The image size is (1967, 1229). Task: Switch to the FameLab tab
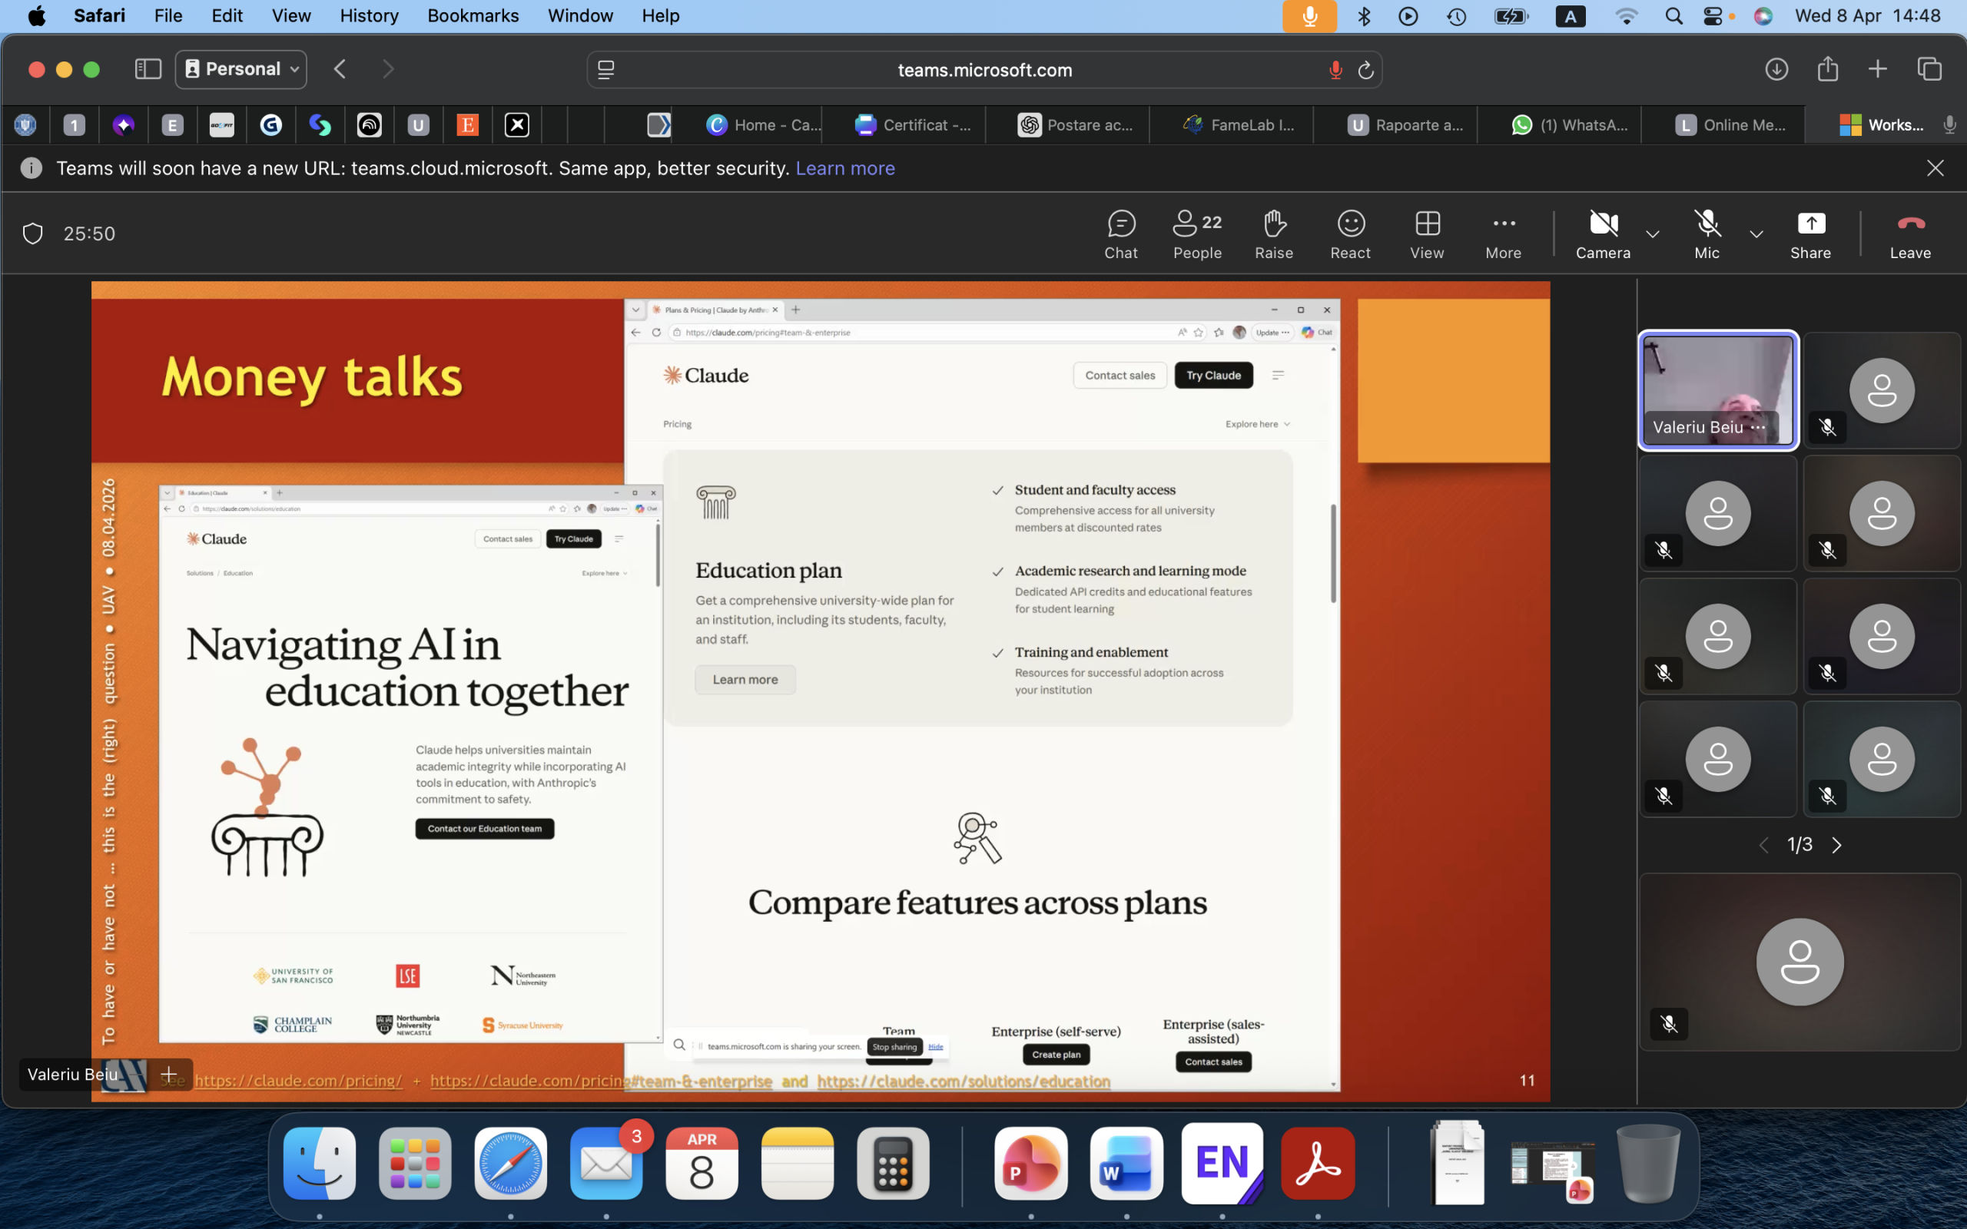[1239, 124]
